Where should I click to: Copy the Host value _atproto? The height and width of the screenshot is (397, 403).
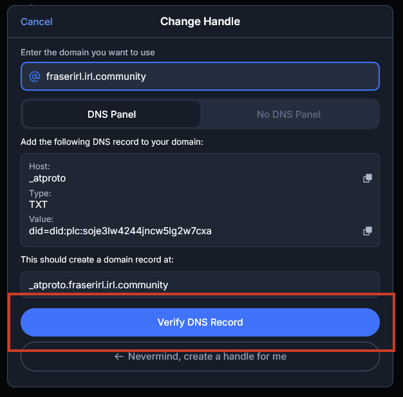368,178
